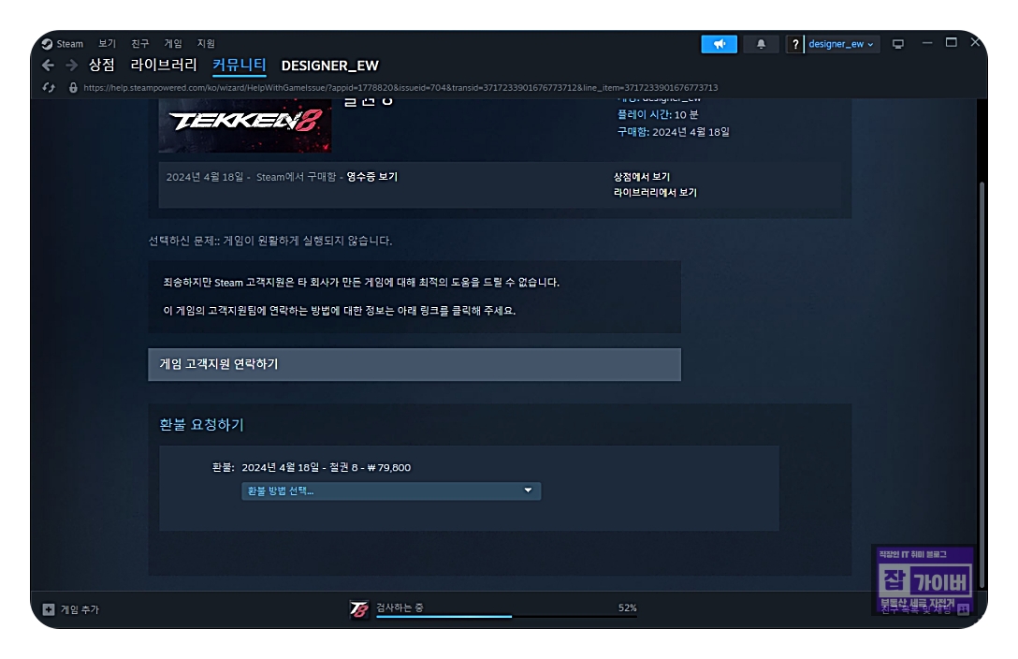The width and height of the screenshot is (1018, 659).
Task: Open notifications bell icon
Action: click(x=761, y=44)
